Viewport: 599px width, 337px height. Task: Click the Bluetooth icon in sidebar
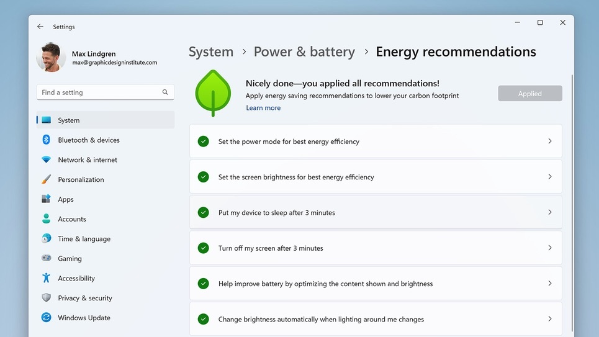tap(46, 140)
